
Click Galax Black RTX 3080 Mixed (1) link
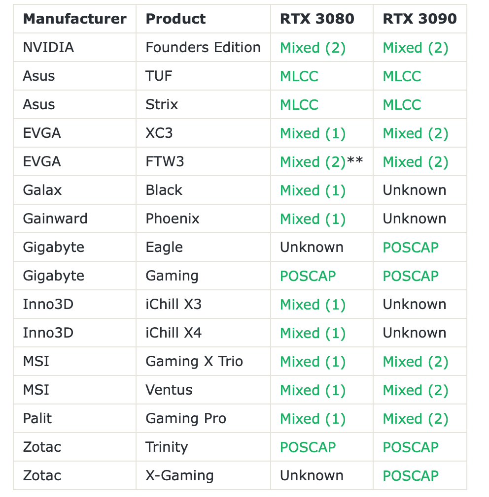(313, 190)
